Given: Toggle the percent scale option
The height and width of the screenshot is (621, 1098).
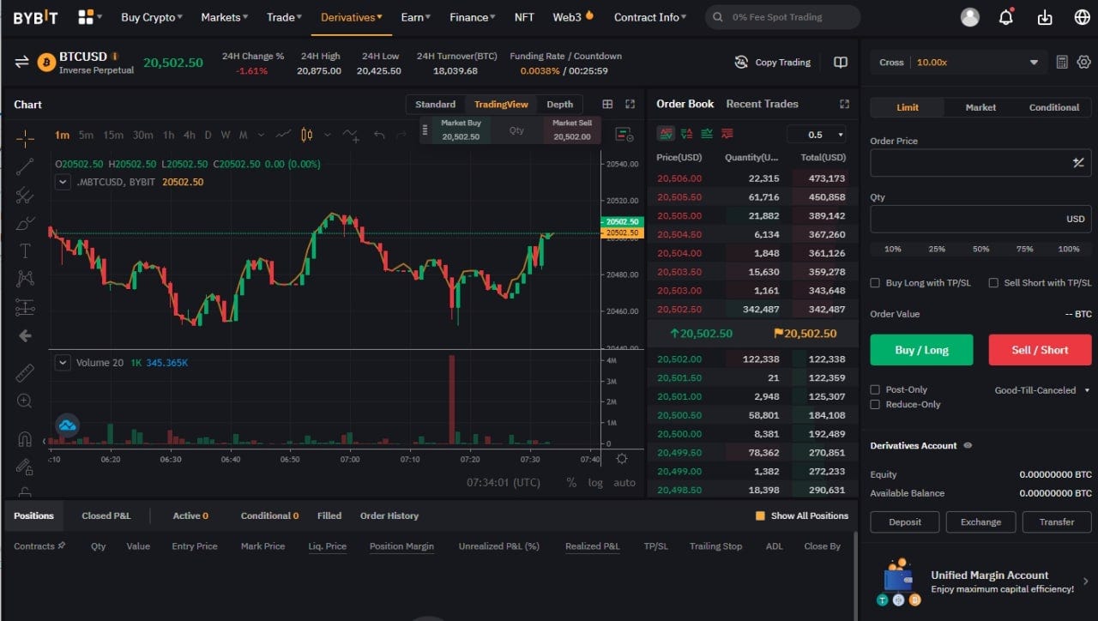Looking at the screenshot, I should click(571, 482).
